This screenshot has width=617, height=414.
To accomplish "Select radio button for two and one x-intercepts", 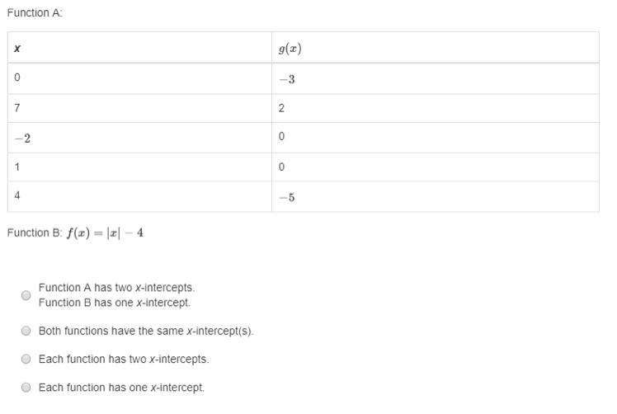I will click(x=26, y=295).
